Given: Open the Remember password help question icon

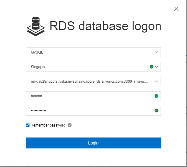Looking at the screenshot, I should [70, 125].
